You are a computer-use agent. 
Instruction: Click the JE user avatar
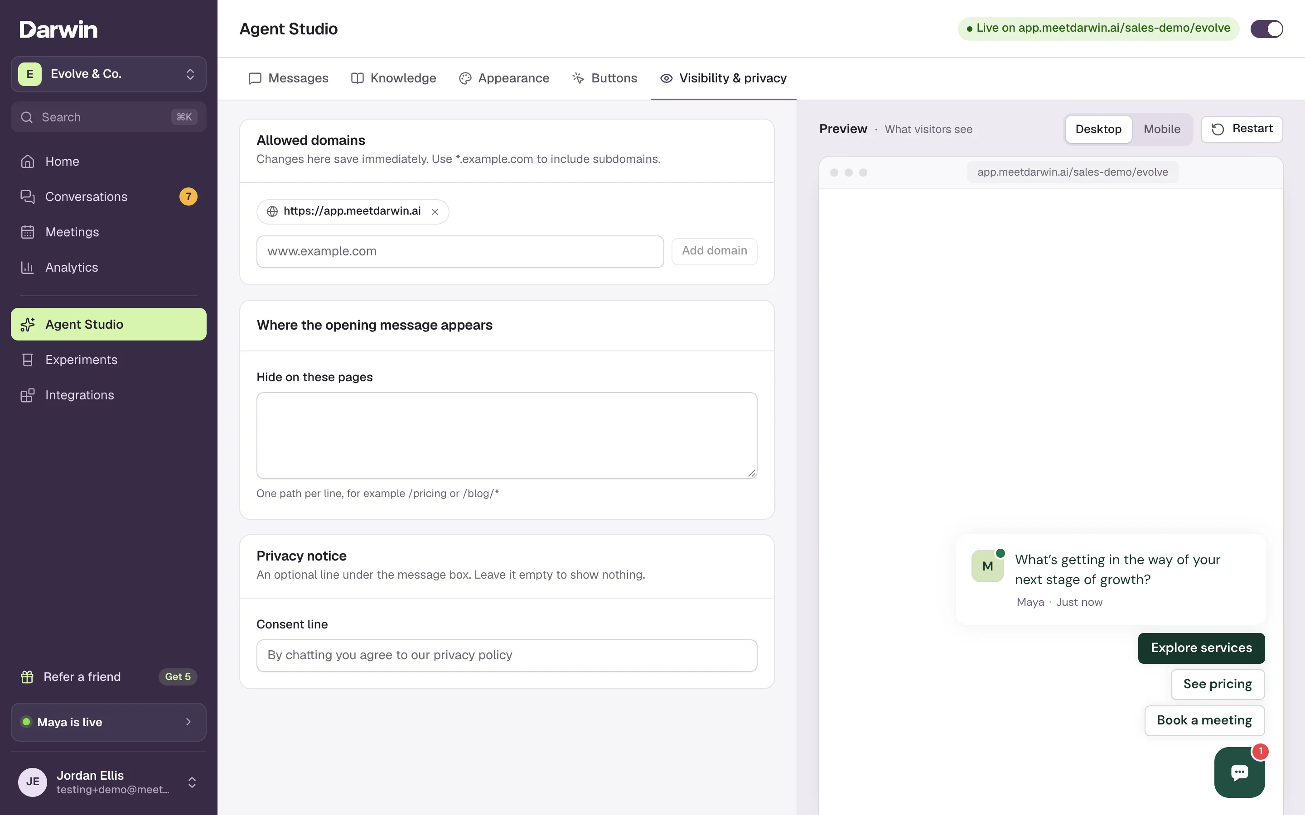(32, 781)
